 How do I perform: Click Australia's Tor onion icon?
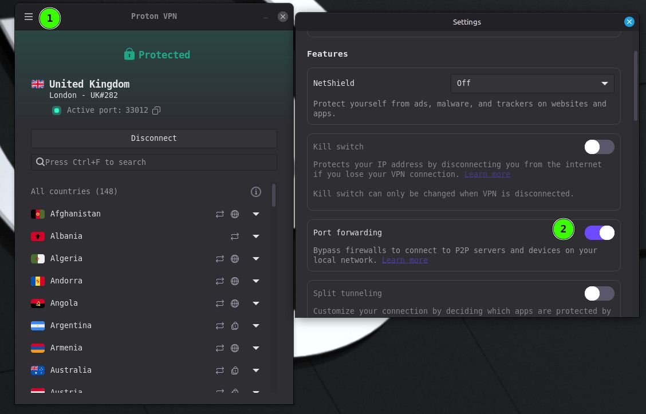[235, 370]
